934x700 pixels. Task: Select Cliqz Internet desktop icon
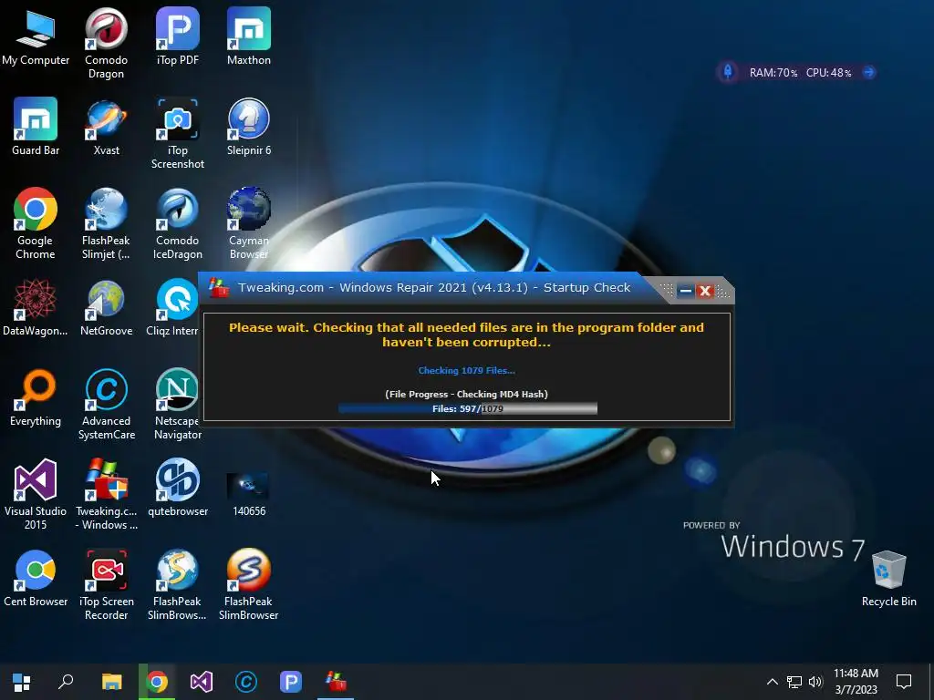coord(172,308)
